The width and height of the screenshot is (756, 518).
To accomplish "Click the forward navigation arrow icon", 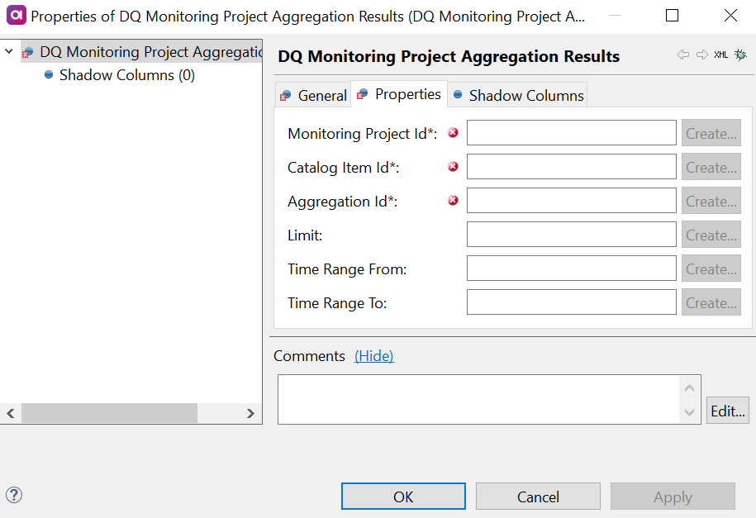I will pos(702,55).
